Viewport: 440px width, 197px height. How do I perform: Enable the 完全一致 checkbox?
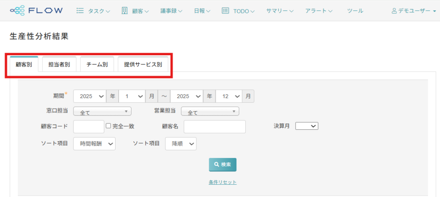(109, 126)
